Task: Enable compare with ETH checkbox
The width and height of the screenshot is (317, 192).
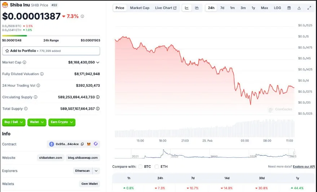Action: pos(157,166)
